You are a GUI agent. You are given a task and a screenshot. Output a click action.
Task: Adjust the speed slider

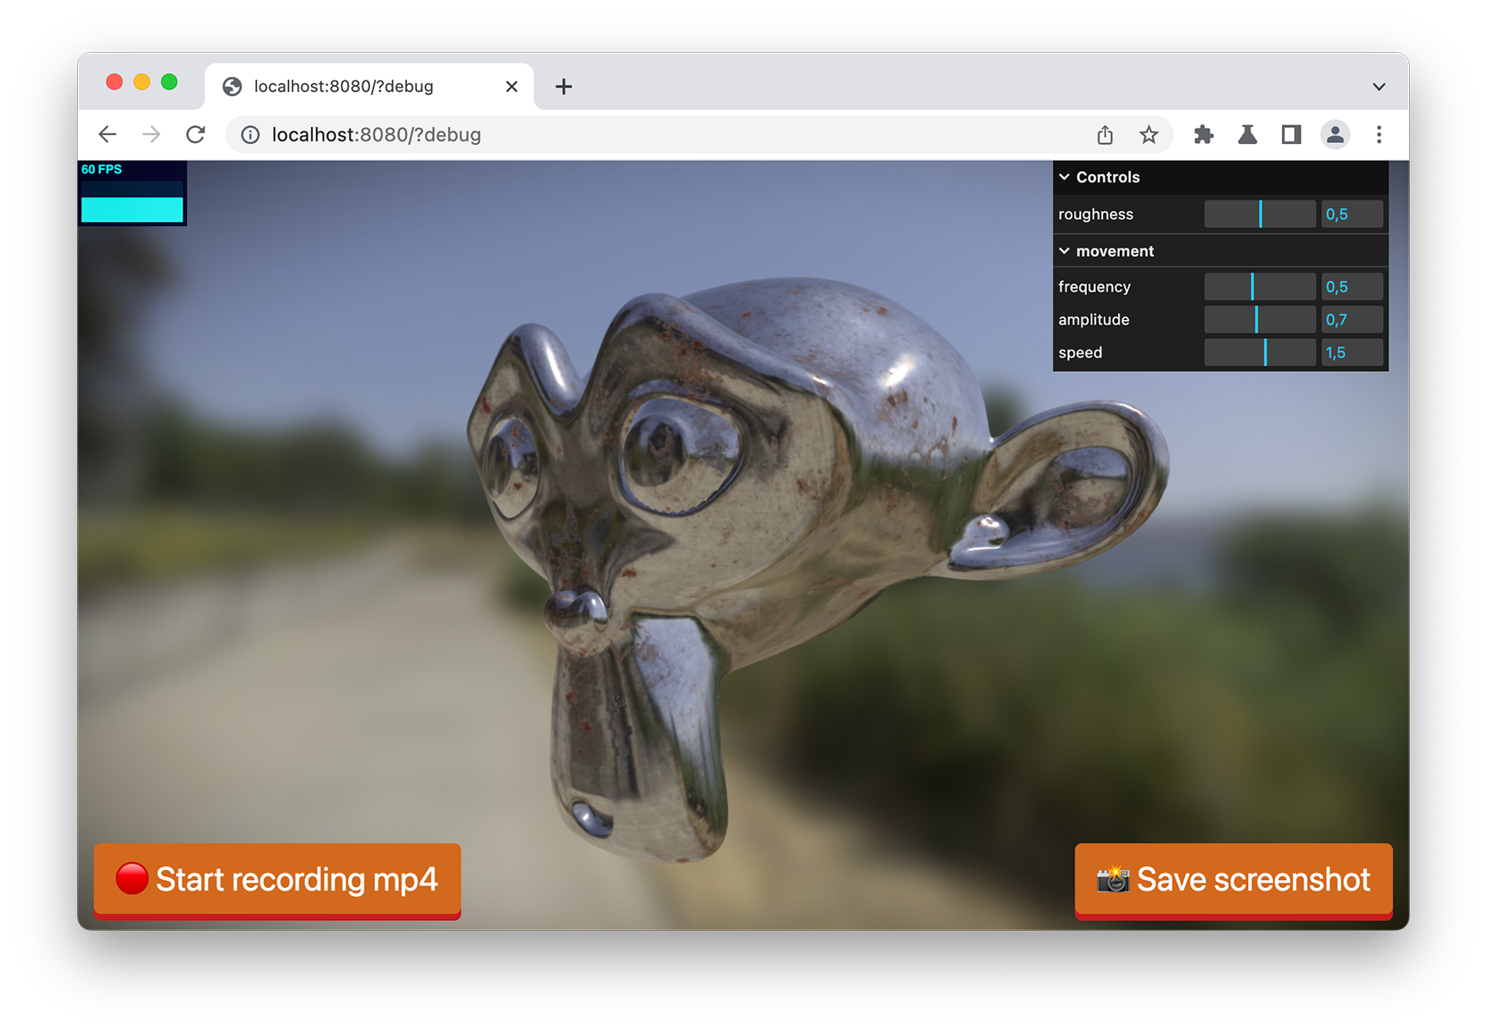(1260, 352)
